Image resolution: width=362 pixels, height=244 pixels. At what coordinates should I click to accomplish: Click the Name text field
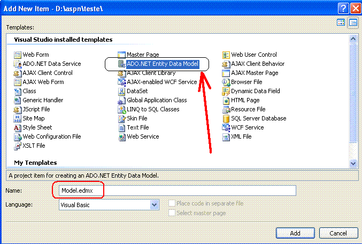178,190
